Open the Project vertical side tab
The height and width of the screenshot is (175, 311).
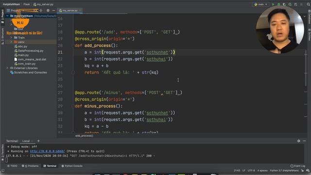[2, 17]
